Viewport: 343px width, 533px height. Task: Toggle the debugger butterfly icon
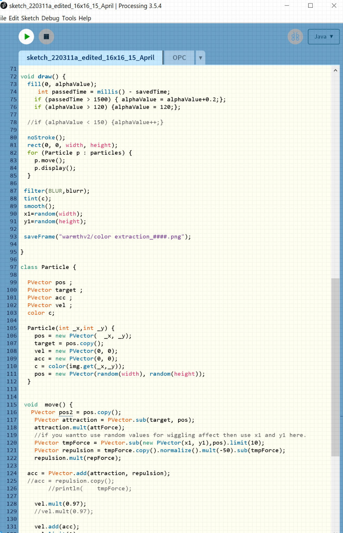295,36
